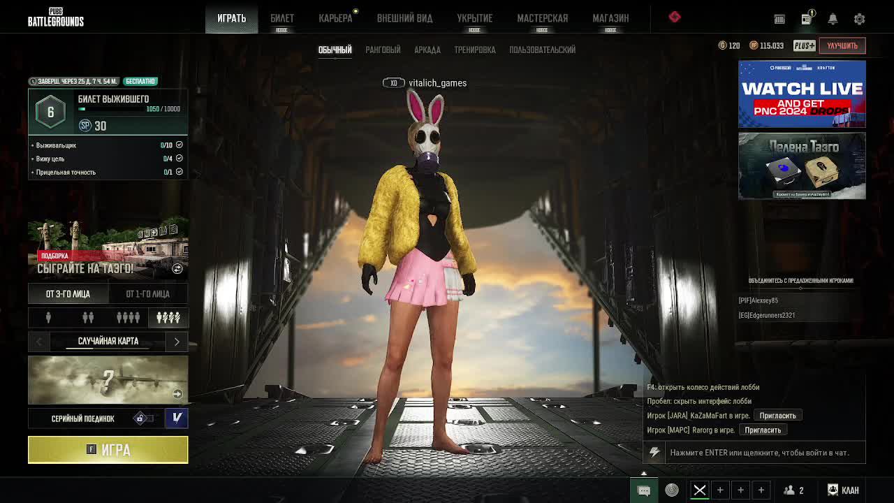
Task: Open the Clan panel
Action: [x=843, y=490]
